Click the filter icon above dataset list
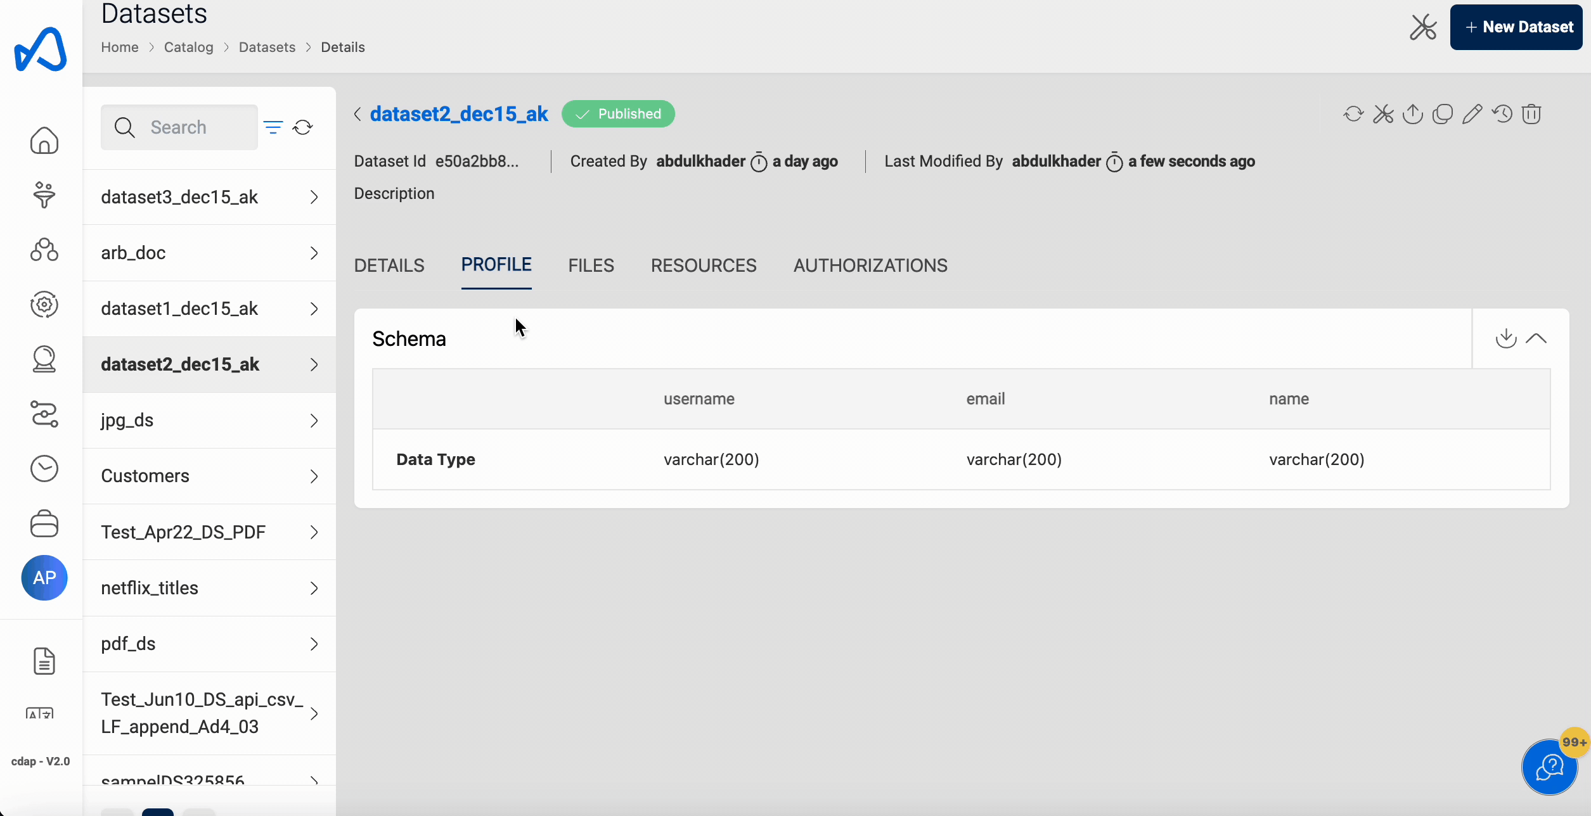 [x=273, y=127]
